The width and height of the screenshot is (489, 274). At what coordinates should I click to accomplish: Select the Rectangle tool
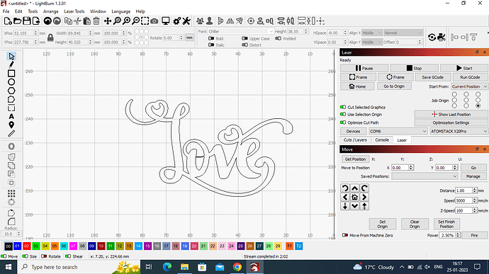click(x=11, y=74)
